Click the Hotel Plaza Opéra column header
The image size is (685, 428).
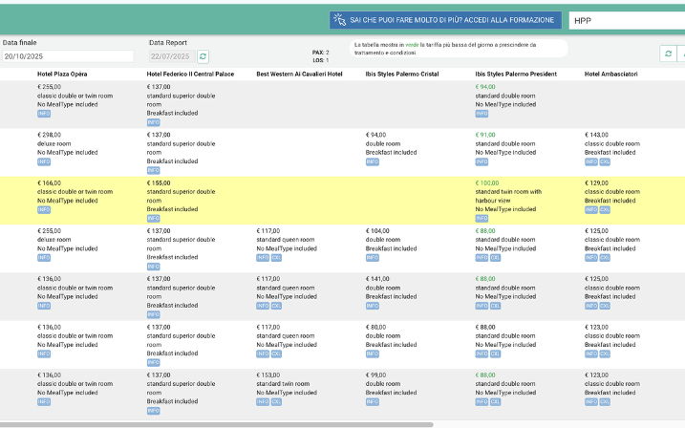(70, 73)
